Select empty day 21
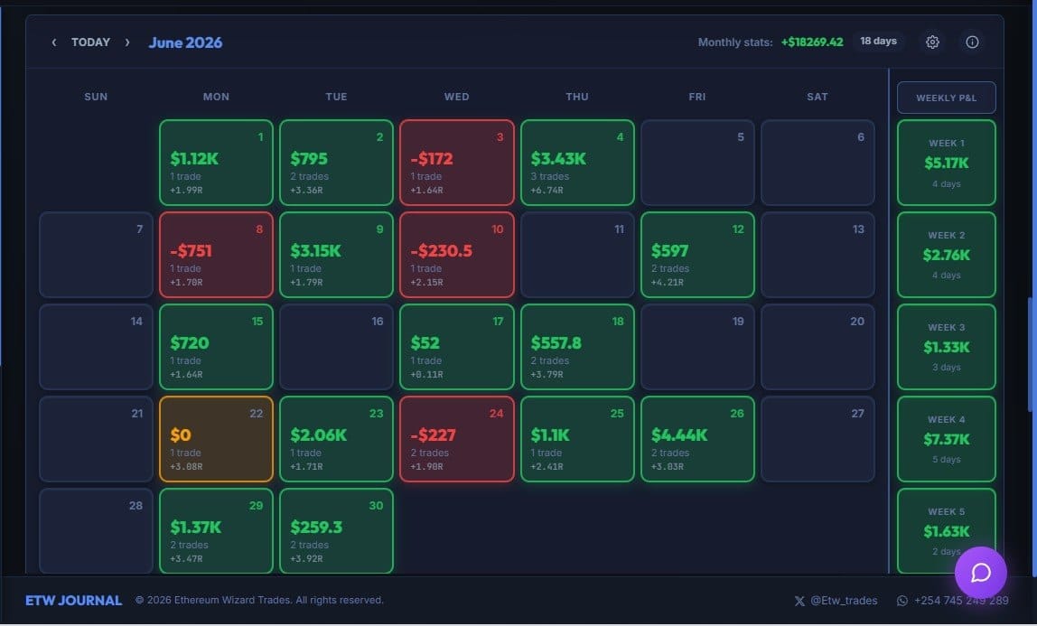 [96, 439]
